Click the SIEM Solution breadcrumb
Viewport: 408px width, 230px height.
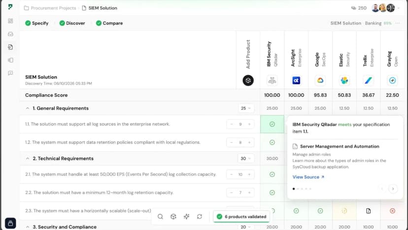click(100, 8)
